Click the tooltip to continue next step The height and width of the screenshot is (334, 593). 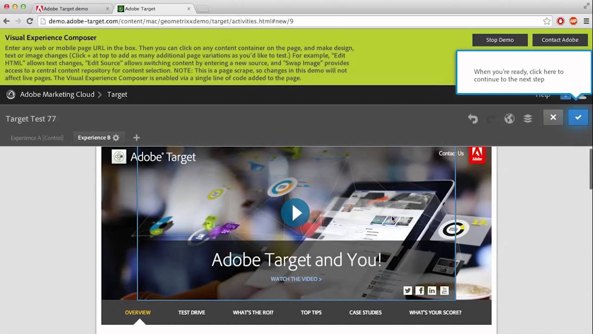(x=524, y=72)
